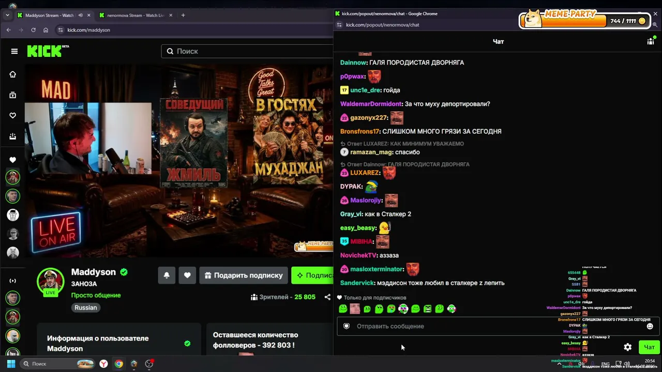Switch to the Maddyson Stream tab
The height and width of the screenshot is (372, 662).
pyautogui.click(x=53, y=16)
